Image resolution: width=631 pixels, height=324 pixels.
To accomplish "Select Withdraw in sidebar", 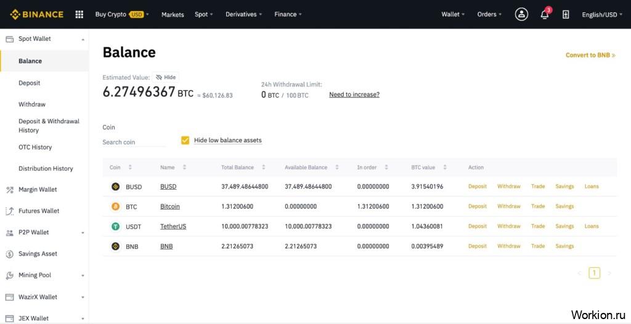I will click(32, 104).
